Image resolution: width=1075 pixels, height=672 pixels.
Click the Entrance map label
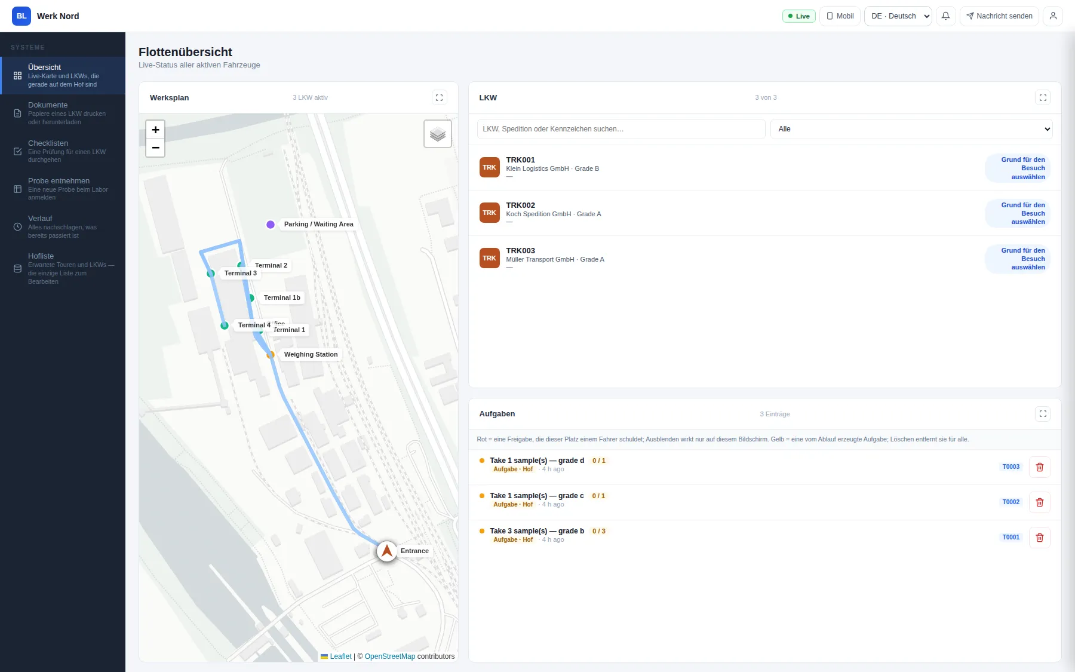coord(414,551)
